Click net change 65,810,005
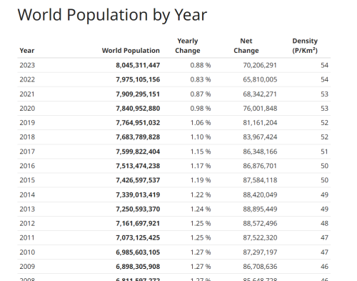Screen dimensions: 357x281 coord(260,79)
